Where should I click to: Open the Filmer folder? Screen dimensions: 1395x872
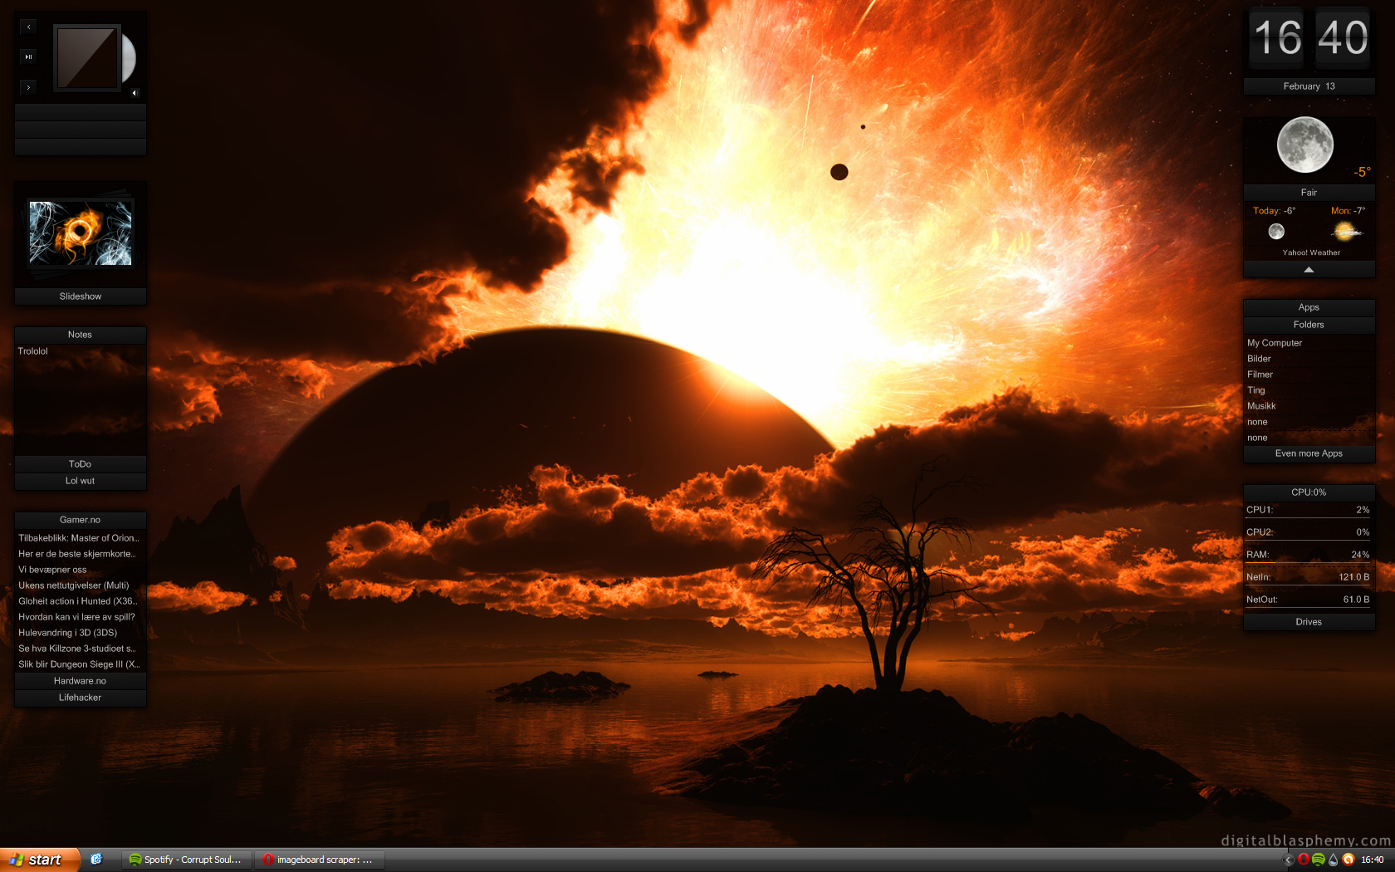pos(1260,375)
